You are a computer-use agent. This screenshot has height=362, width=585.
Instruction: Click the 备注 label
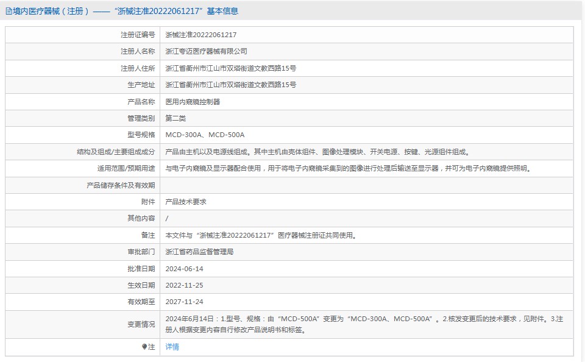point(147,235)
